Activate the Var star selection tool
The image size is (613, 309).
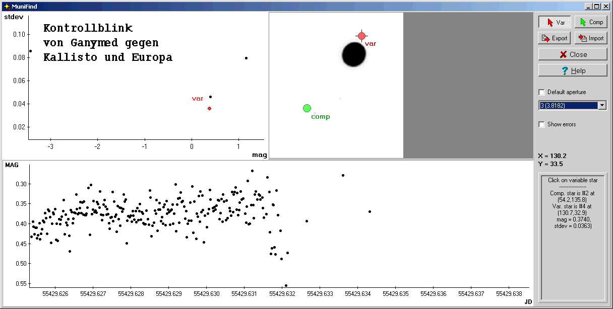pyautogui.click(x=555, y=22)
